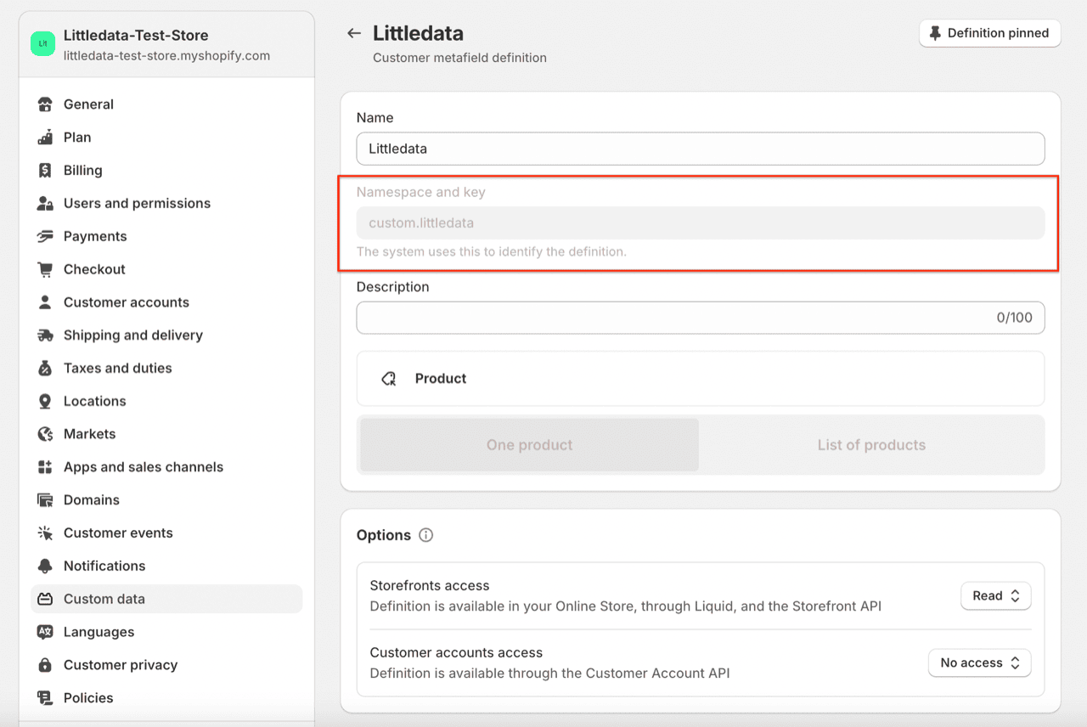Click the Apps and sales channels icon
This screenshot has height=727, width=1087.
pyautogui.click(x=46, y=467)
